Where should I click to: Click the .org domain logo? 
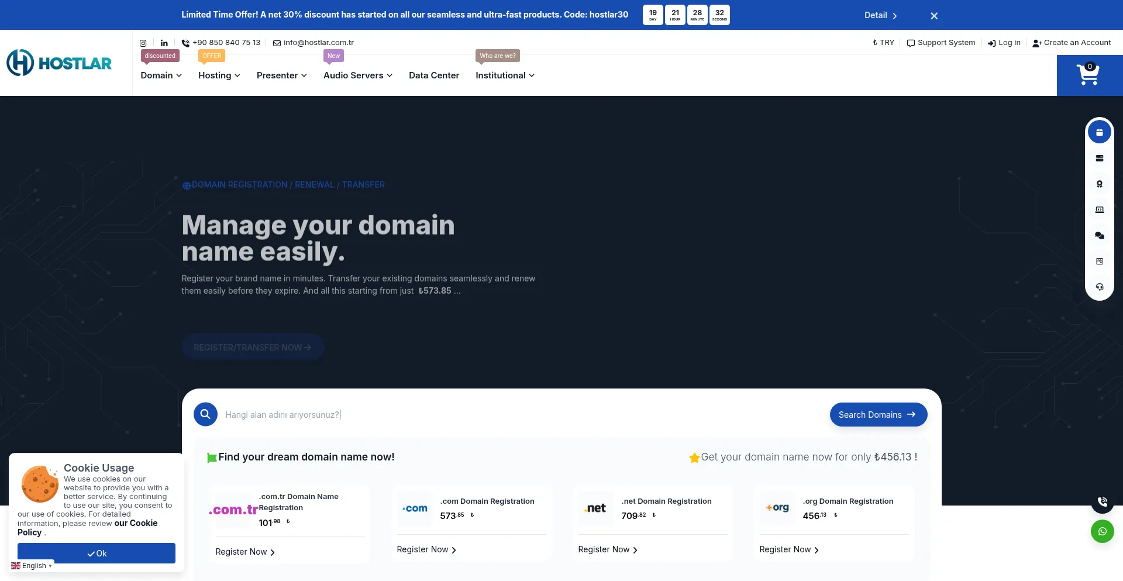pyautogui.click(x=777, y=508)
